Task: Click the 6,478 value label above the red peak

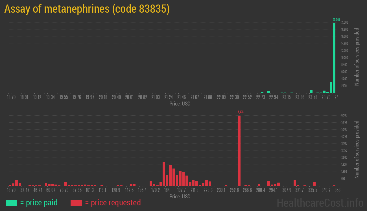Action: [x=241, y=112]
